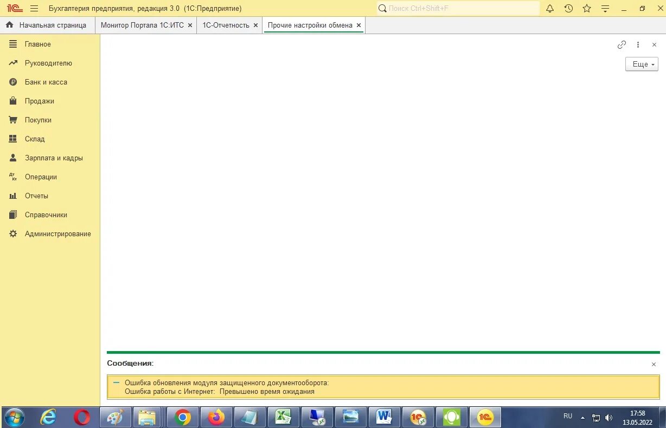The image size is (666, 428).
Task: Open service settings menu icon
Action: point(606,8)
